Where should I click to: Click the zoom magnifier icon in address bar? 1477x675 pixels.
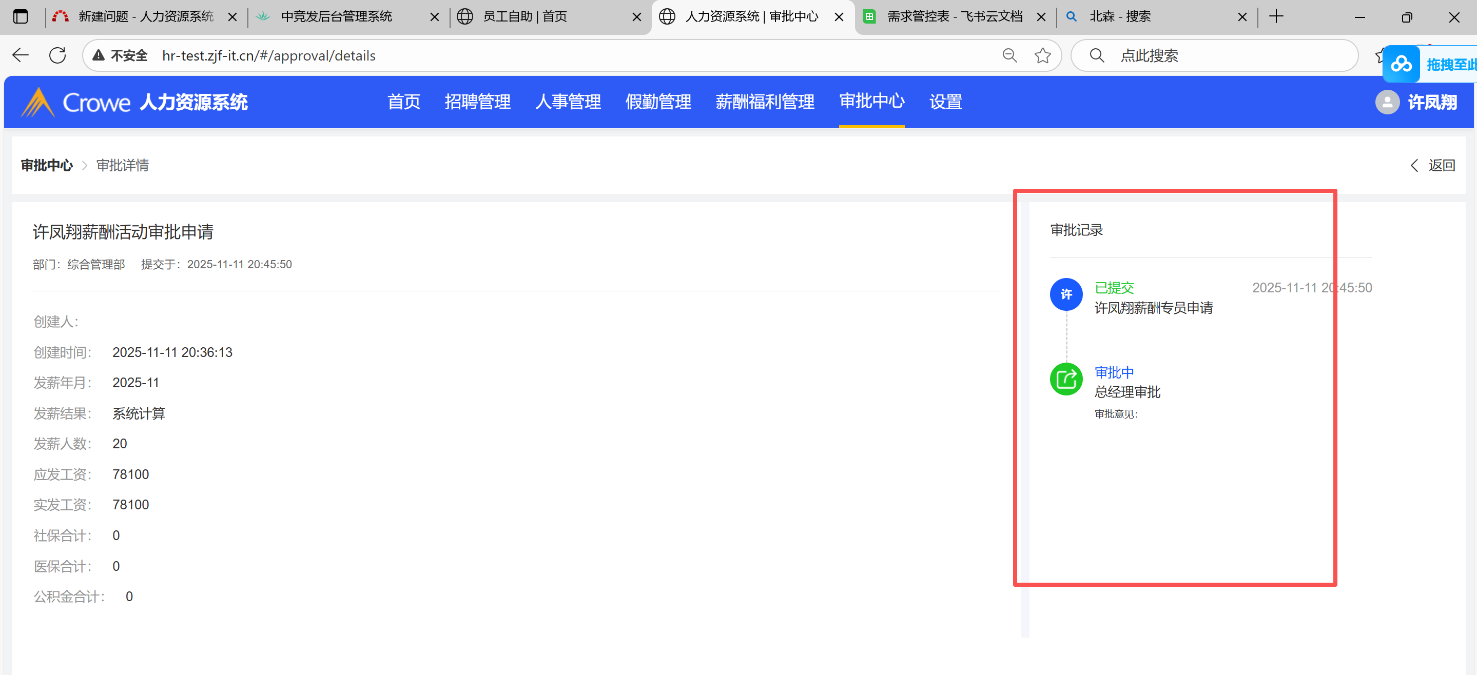tap(1009, 55)
